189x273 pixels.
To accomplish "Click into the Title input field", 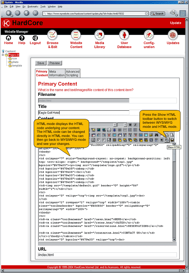I will pyautogui.click(x=83, y=113).
